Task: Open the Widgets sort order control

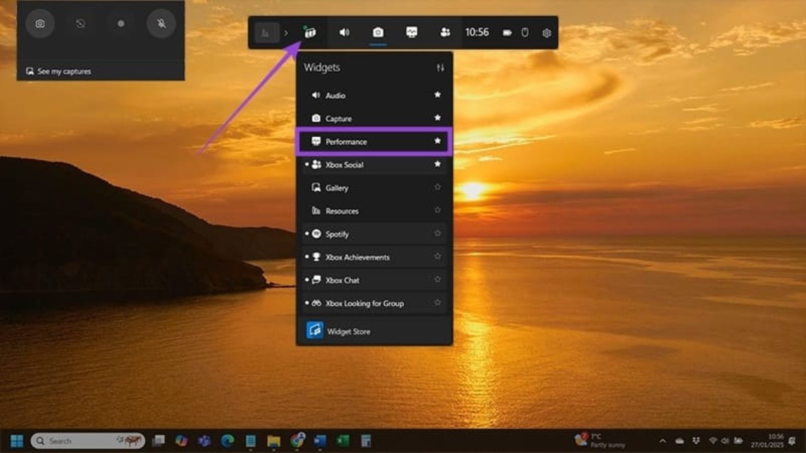Action: click(x=440, y=67)
